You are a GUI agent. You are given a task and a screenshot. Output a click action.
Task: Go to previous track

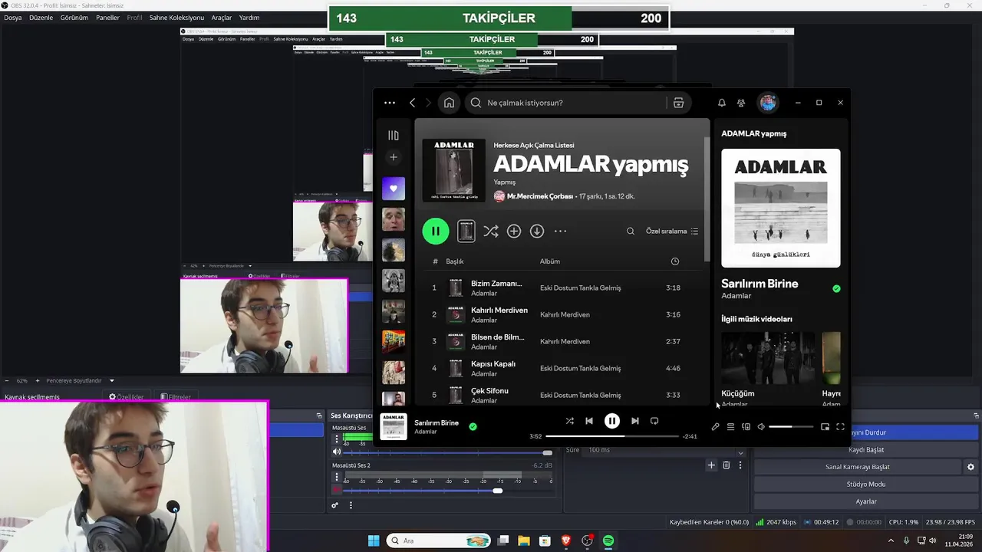coord(588,421)
